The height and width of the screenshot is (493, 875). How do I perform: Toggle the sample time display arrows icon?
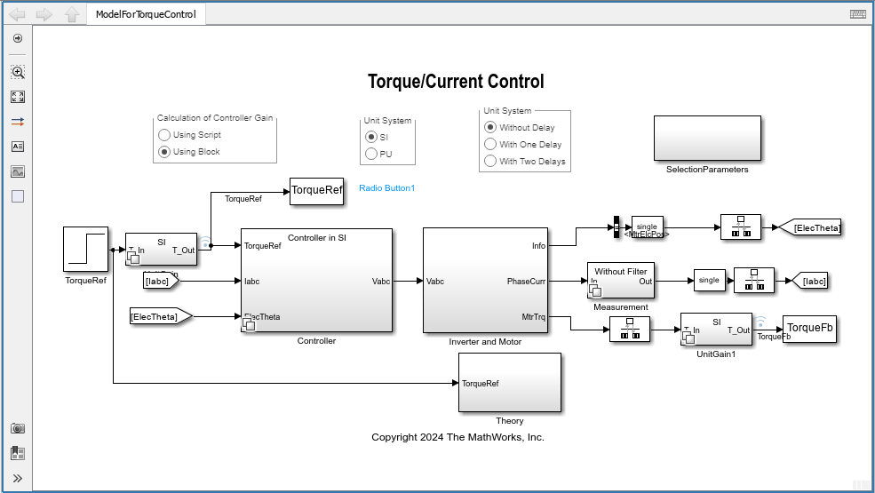(17, 122)
